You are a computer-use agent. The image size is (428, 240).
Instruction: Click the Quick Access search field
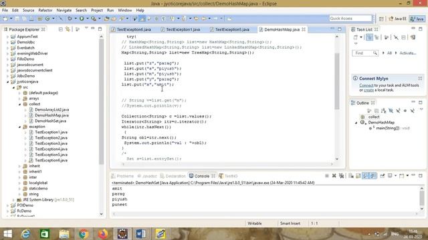(x=350, y=19)
